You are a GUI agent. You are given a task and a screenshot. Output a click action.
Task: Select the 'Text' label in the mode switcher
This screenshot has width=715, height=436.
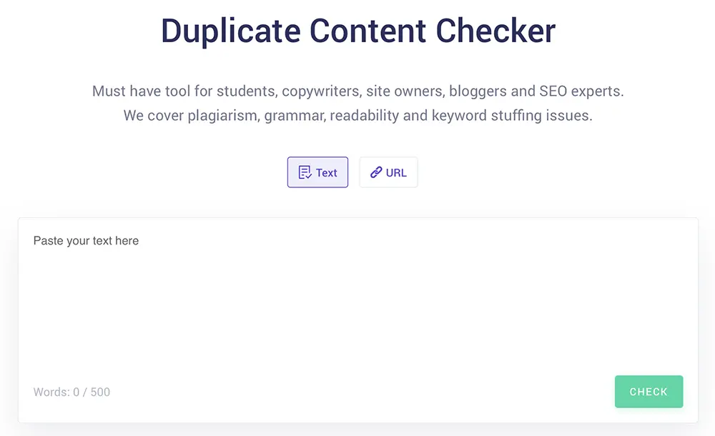coord(326,172)
